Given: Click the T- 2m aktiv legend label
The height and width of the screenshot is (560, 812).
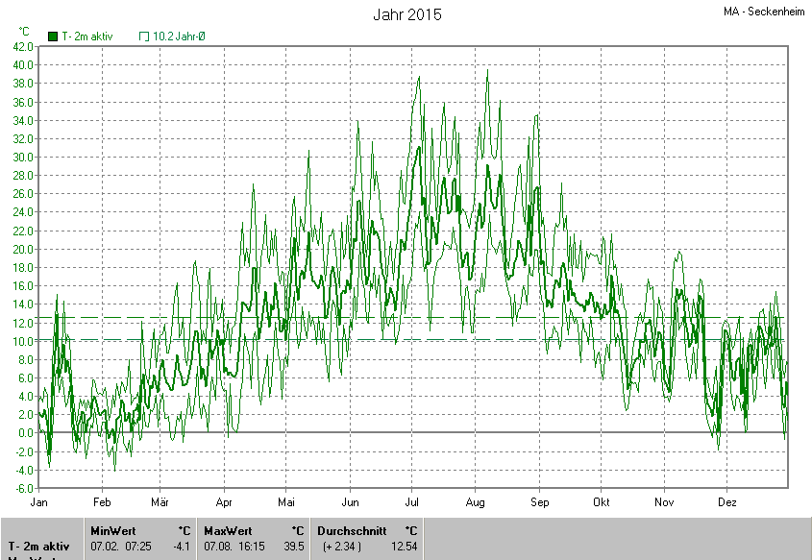Looking at the screenshot, I should pos(86,37).
